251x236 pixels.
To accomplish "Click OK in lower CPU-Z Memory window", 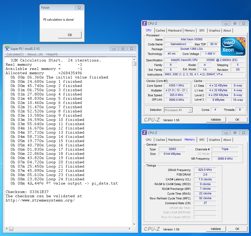I will (237, 229).
